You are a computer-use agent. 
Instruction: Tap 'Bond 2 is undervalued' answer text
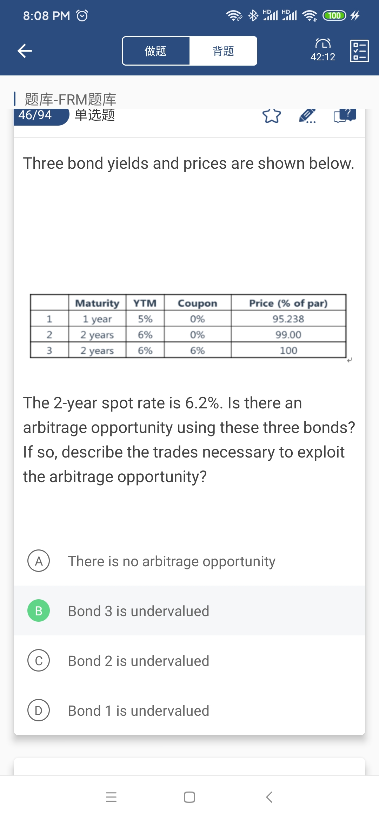click(139, 661)
